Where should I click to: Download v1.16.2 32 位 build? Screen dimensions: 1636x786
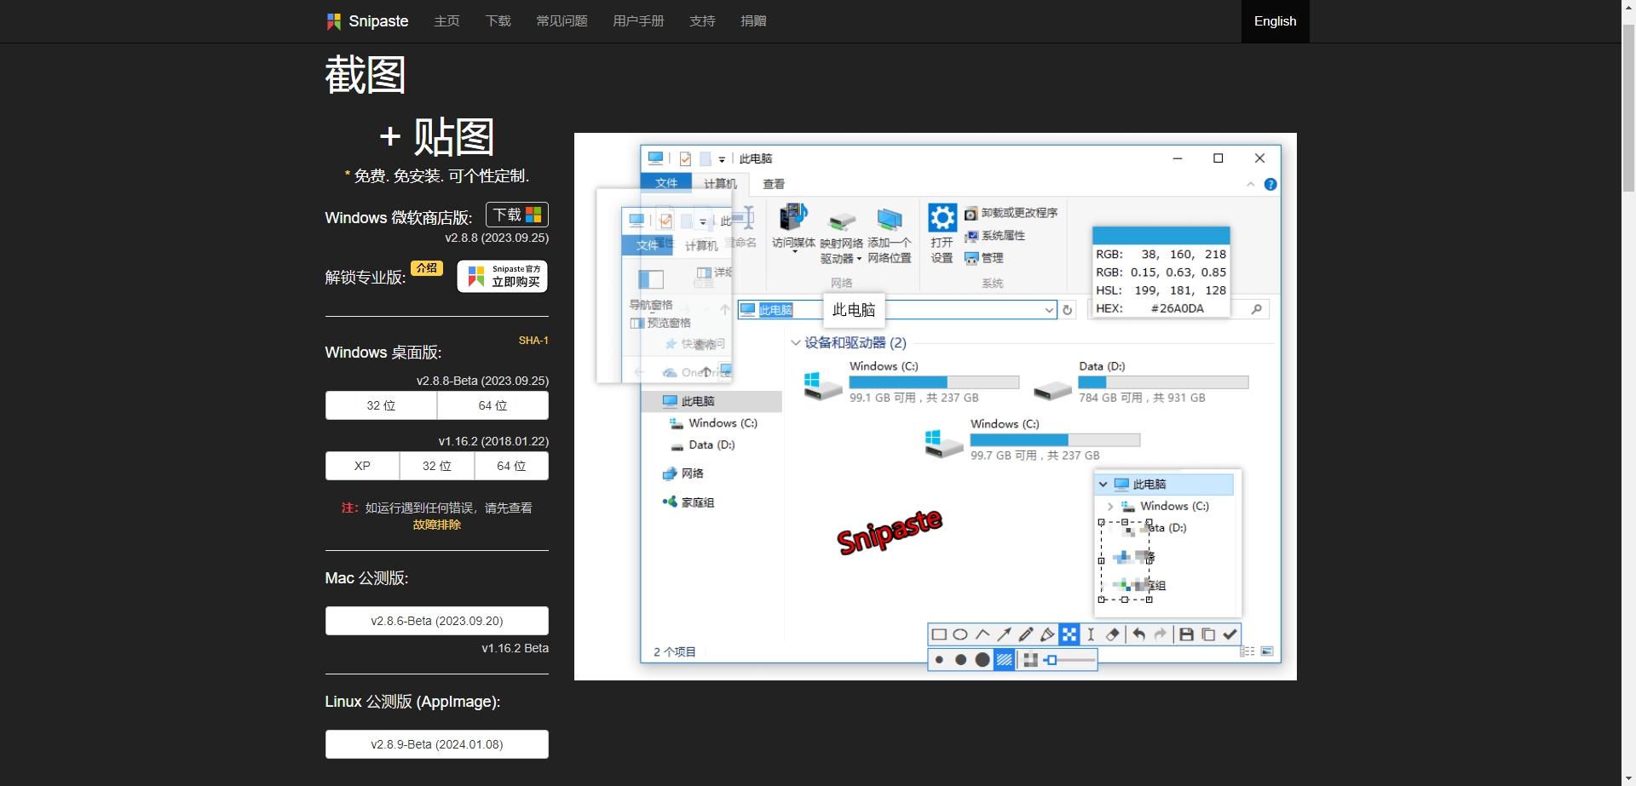[x=437, y=466]
